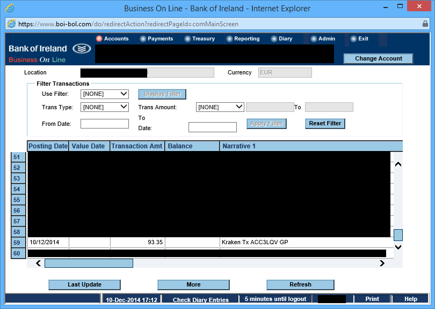
Task: Click the Trans Amount upper value field
Action: click(329, 107)
